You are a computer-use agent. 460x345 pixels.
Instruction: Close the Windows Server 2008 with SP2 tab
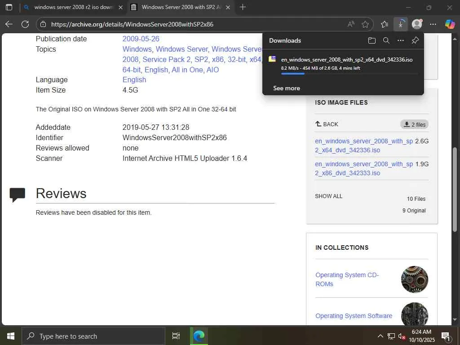pos(228,8)
